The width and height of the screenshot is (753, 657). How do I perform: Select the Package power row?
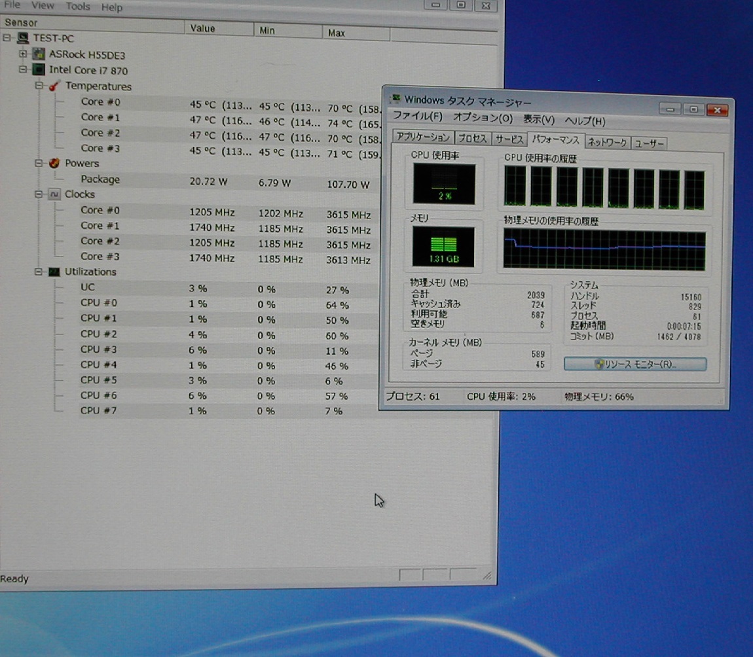(x=230, y=181)
